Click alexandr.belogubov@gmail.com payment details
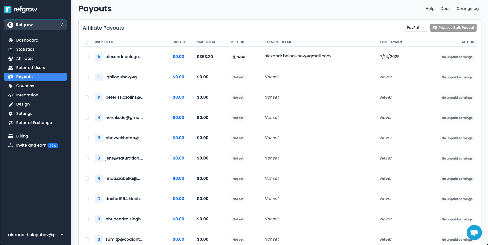The image size is (488, 245). (x=297, y=56)
